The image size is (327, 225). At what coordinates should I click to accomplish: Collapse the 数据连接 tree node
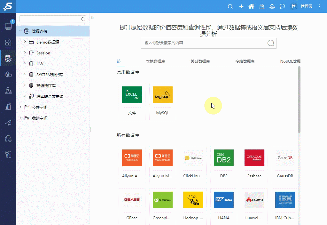click(20, 31)
